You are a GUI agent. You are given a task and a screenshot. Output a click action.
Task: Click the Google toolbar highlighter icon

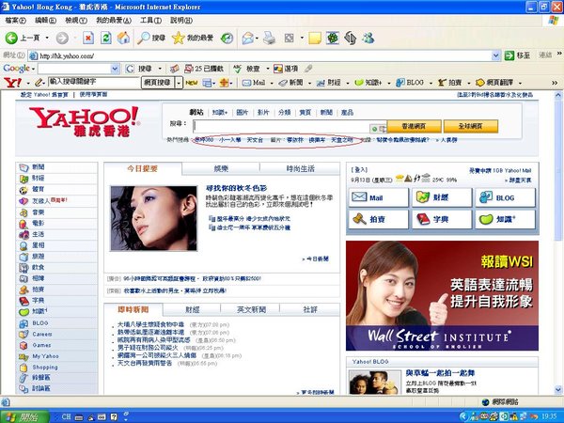(x=308, y=69)
